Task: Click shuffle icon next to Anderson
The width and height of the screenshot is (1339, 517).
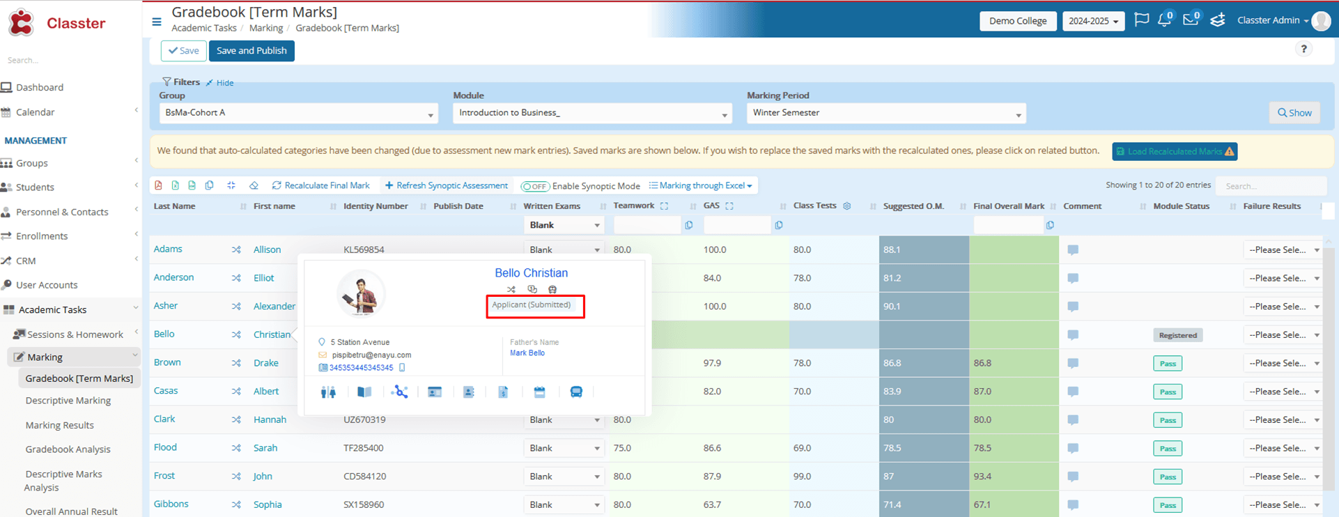Action: [236, 278]
